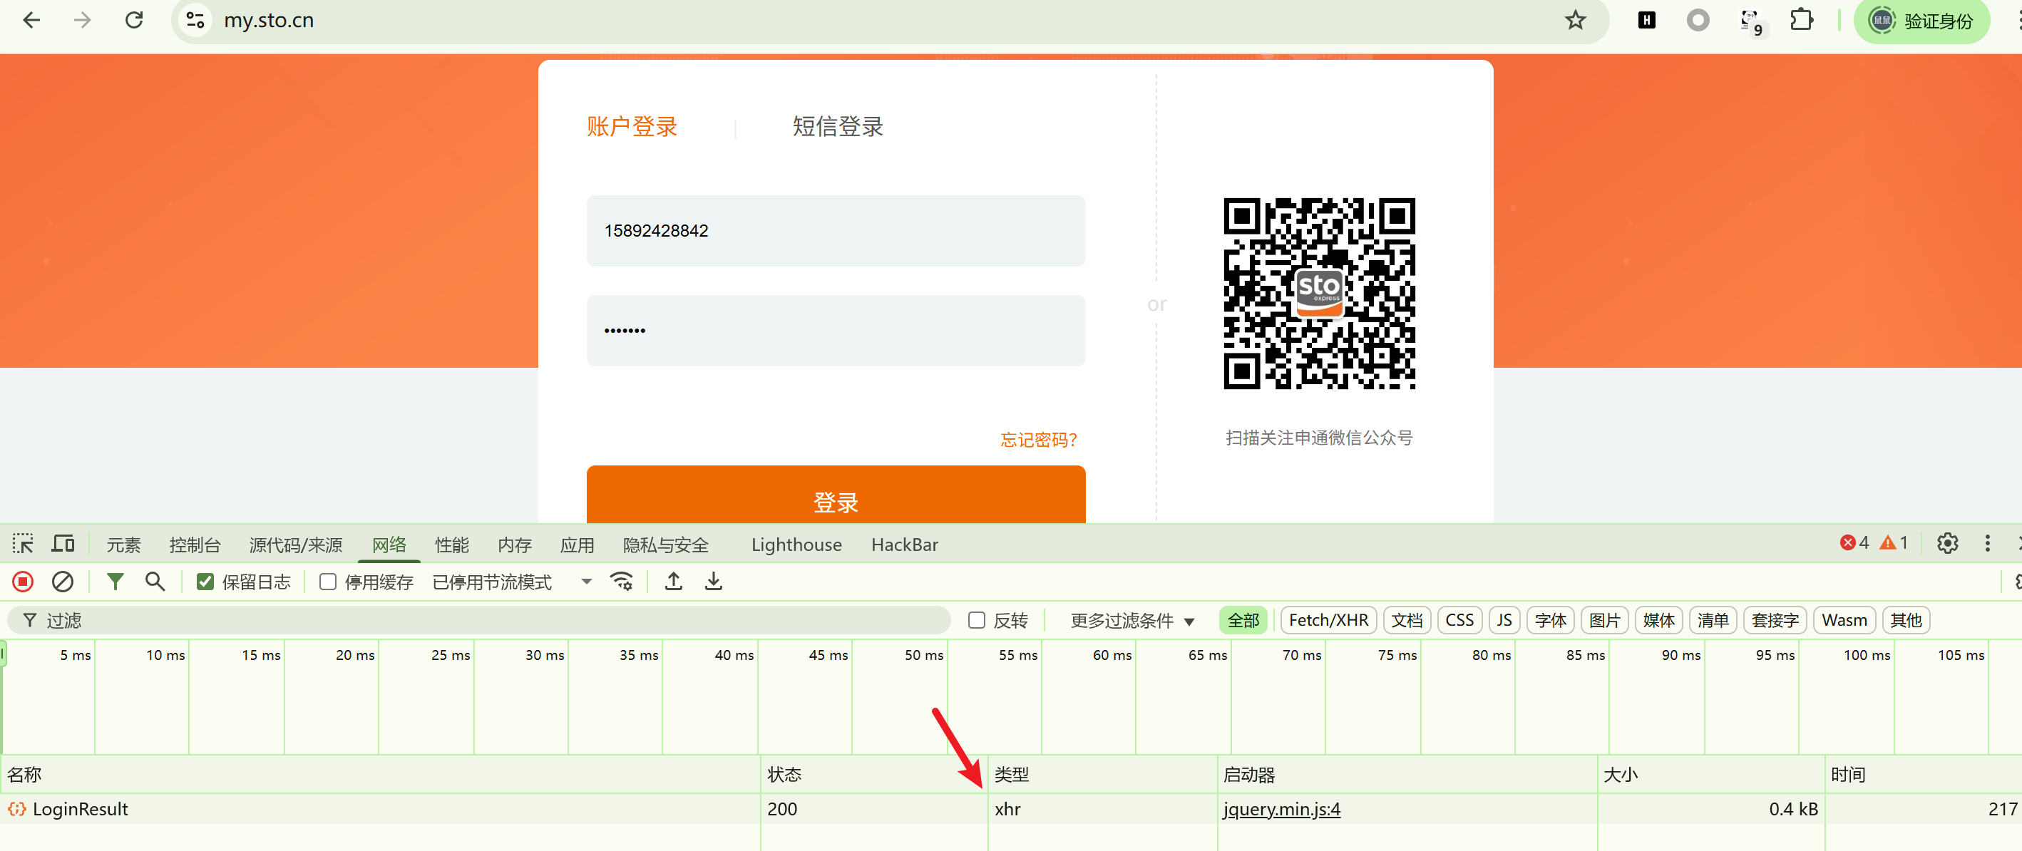Viewport: 2022px width, 851px height.
Task: Switch to the 控制台 tab
Action: [x=195, y=545]
